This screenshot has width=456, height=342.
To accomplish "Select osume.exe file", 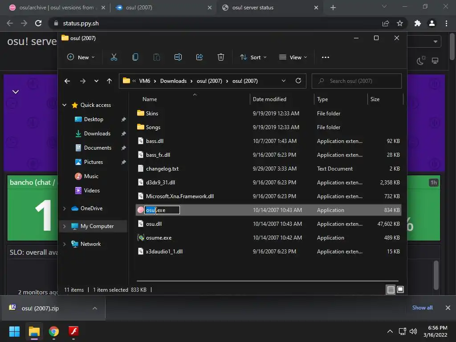I will [269, 238].
